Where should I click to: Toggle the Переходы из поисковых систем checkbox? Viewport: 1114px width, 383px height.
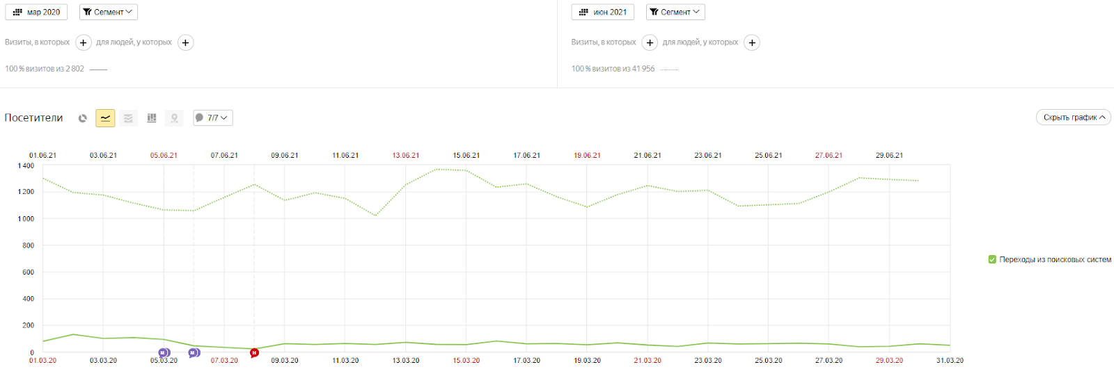[x=992, y=259]
